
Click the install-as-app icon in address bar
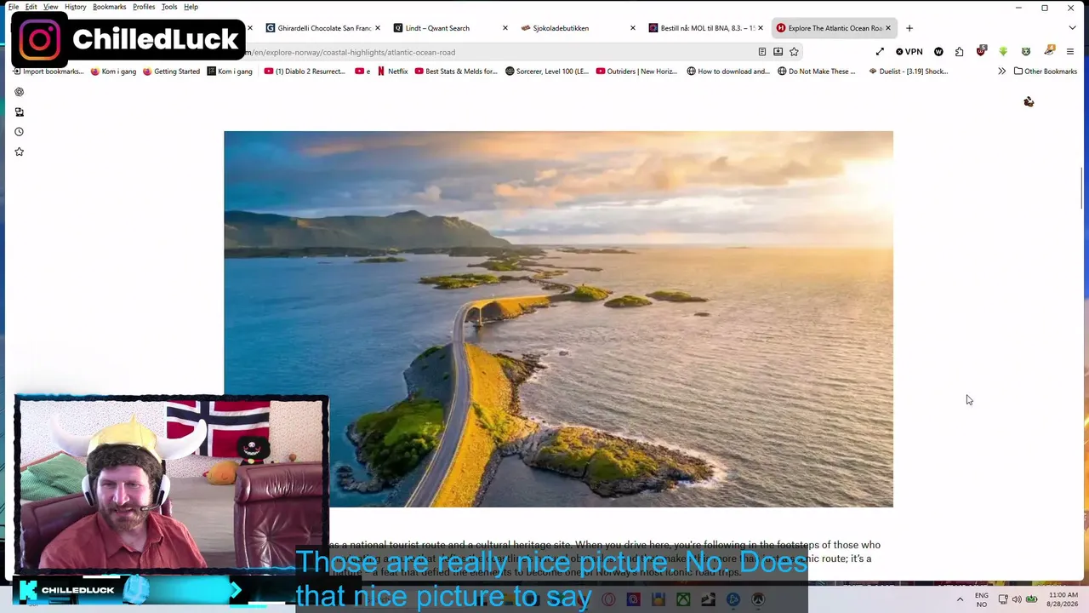pyautogui.click(x=778, y=52)
